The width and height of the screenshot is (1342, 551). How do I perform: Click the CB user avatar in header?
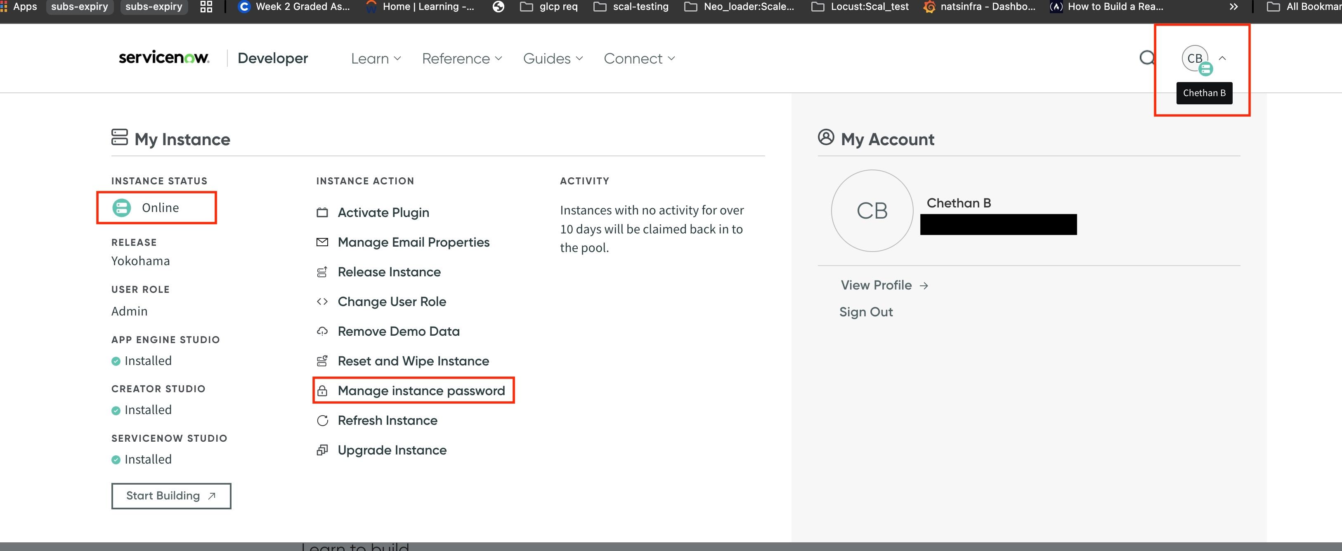click(x=1195, y=58)
